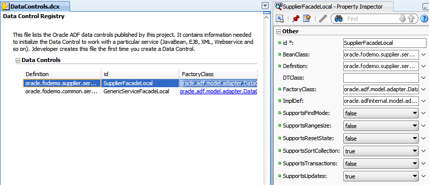Image resolution: width=429 pixels, height=185 pixels.
Task: Open property menu chevron for ImplDef
Action: (x=424, y=101)
